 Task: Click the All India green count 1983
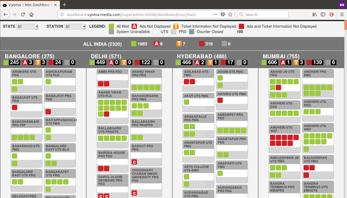click(142, 44)
